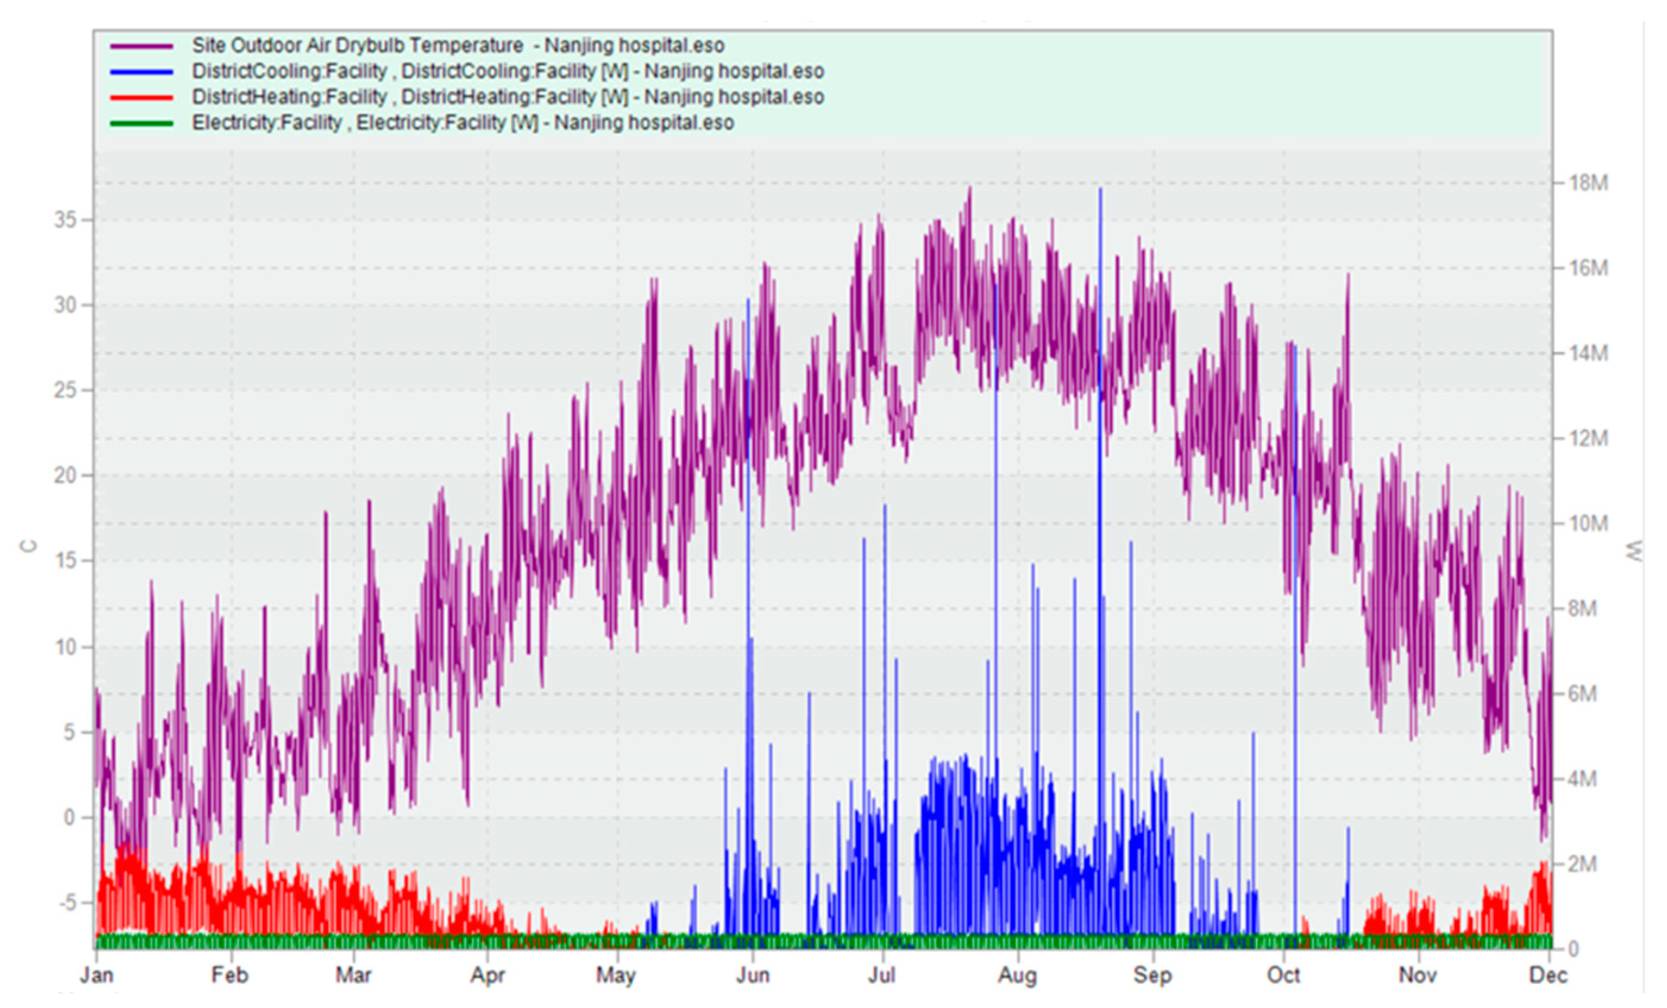Click the 10M tick on right axis
The width and height of the screenshot is (1667, 1008).
1588,524
